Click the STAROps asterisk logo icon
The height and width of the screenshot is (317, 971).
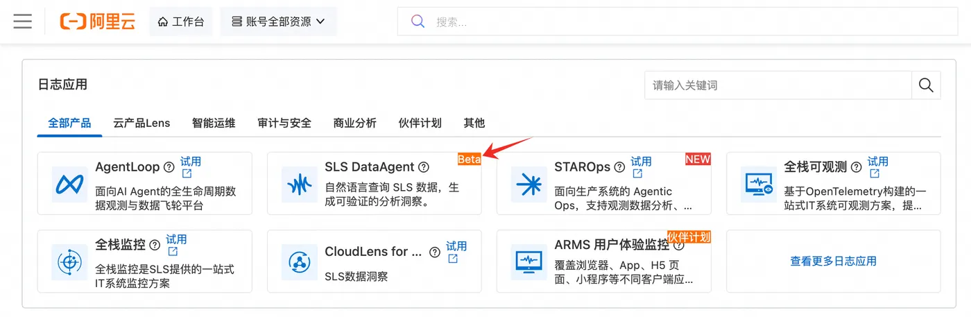point(529,185)
